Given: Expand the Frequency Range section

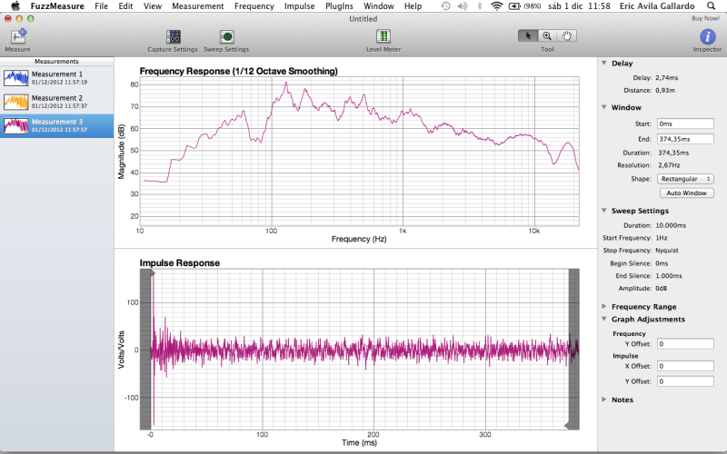Looking at the screenshot, I should (x=605, y=307).
